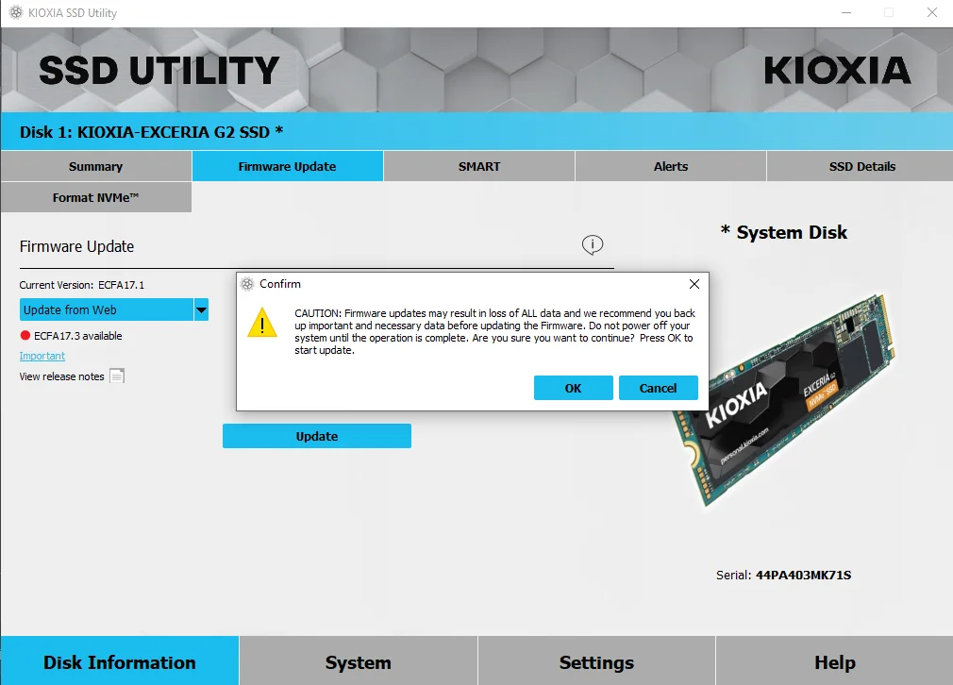The width and height of the screenshot is (953, 685).
Task: Click the Confirm dialog gear icon
Action: [247, 284]
